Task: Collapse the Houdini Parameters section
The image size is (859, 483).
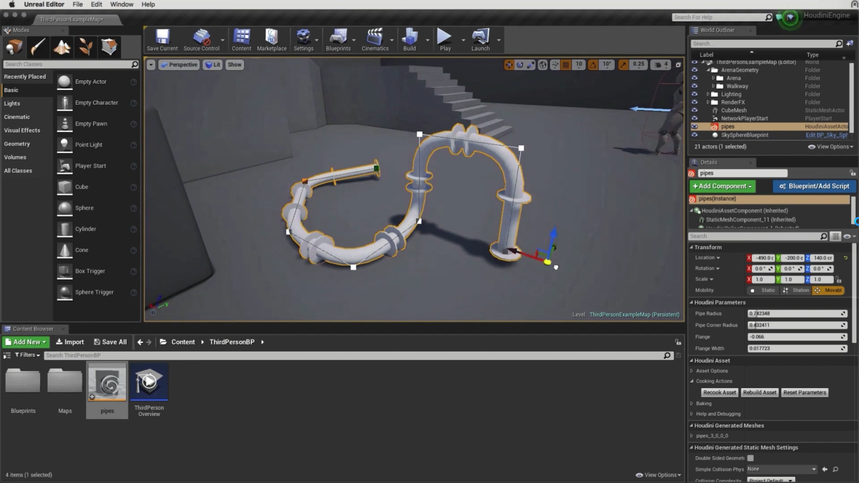Action: (x=692, y=303)
